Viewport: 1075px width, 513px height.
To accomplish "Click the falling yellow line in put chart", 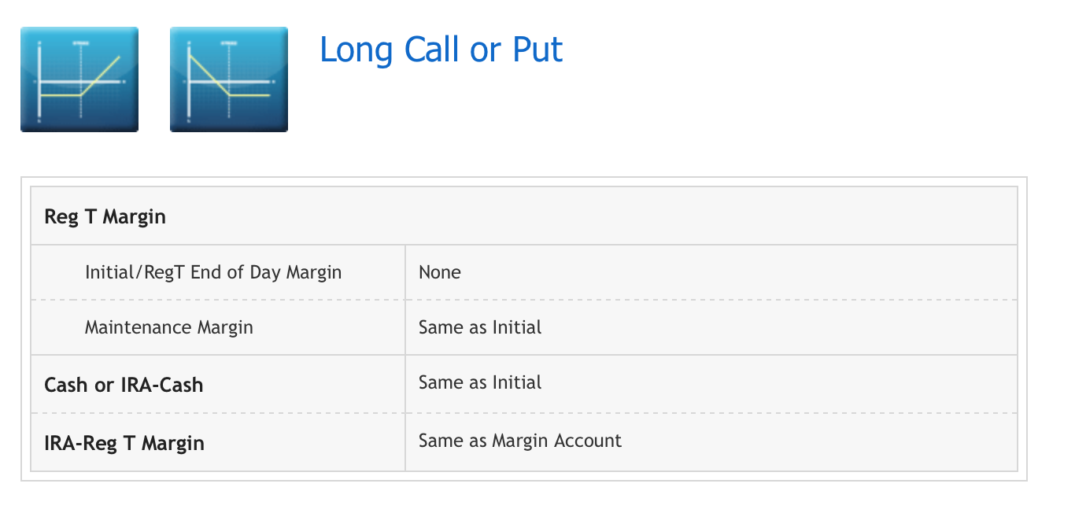I will 209,73.
